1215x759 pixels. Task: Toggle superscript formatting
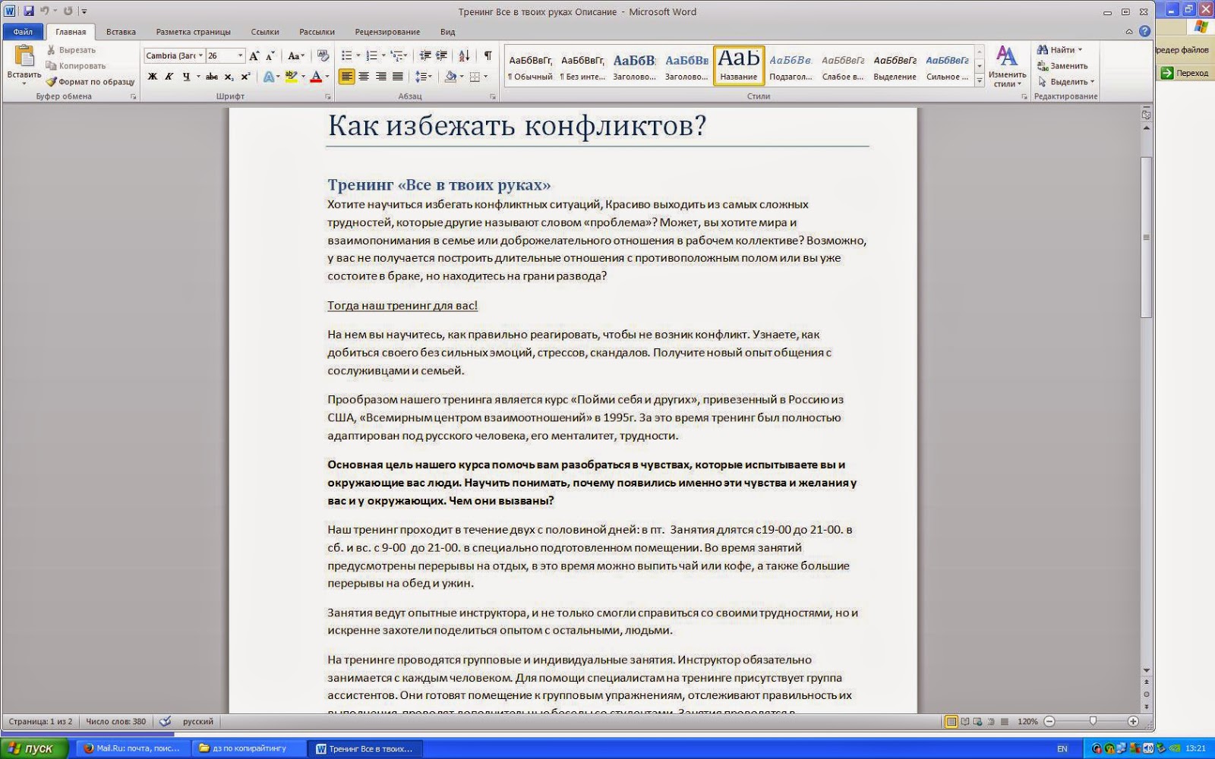[245, 77]
